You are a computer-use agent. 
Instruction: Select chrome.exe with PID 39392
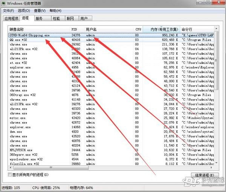pos(111,44)
